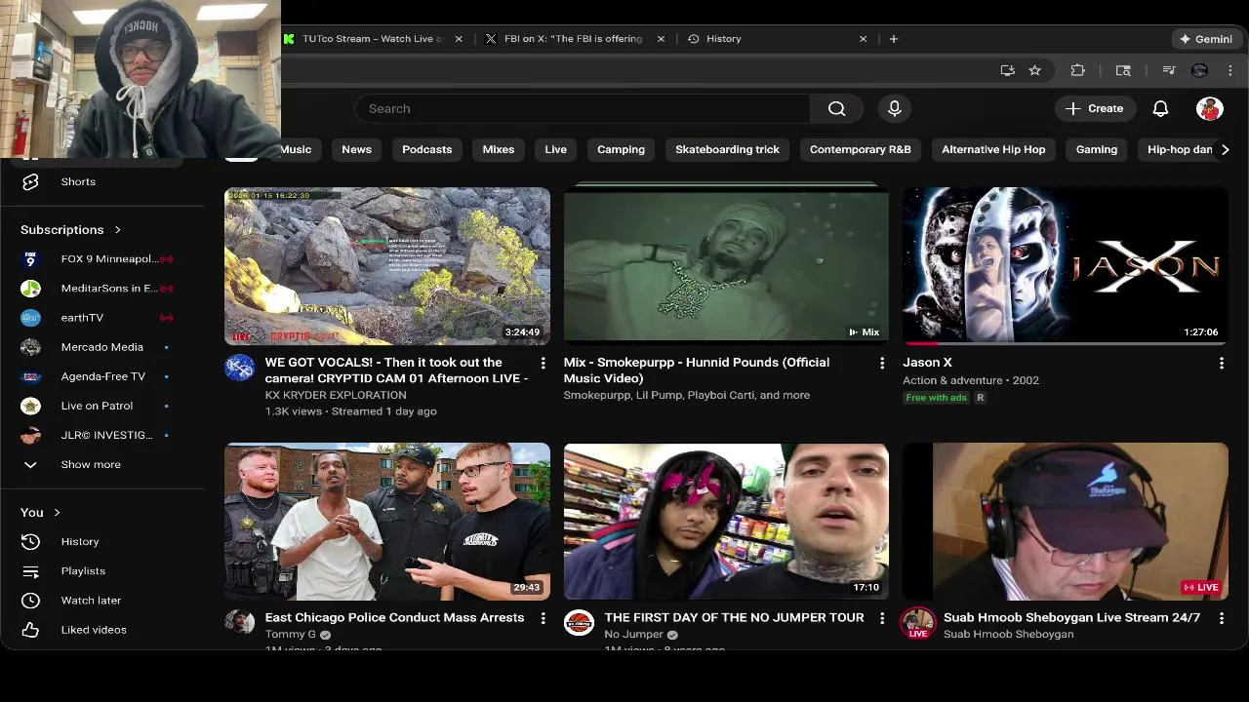Play the CRYPTID CAM video thumbnail
Viewport: 1249px width, 702px height.
387,266
